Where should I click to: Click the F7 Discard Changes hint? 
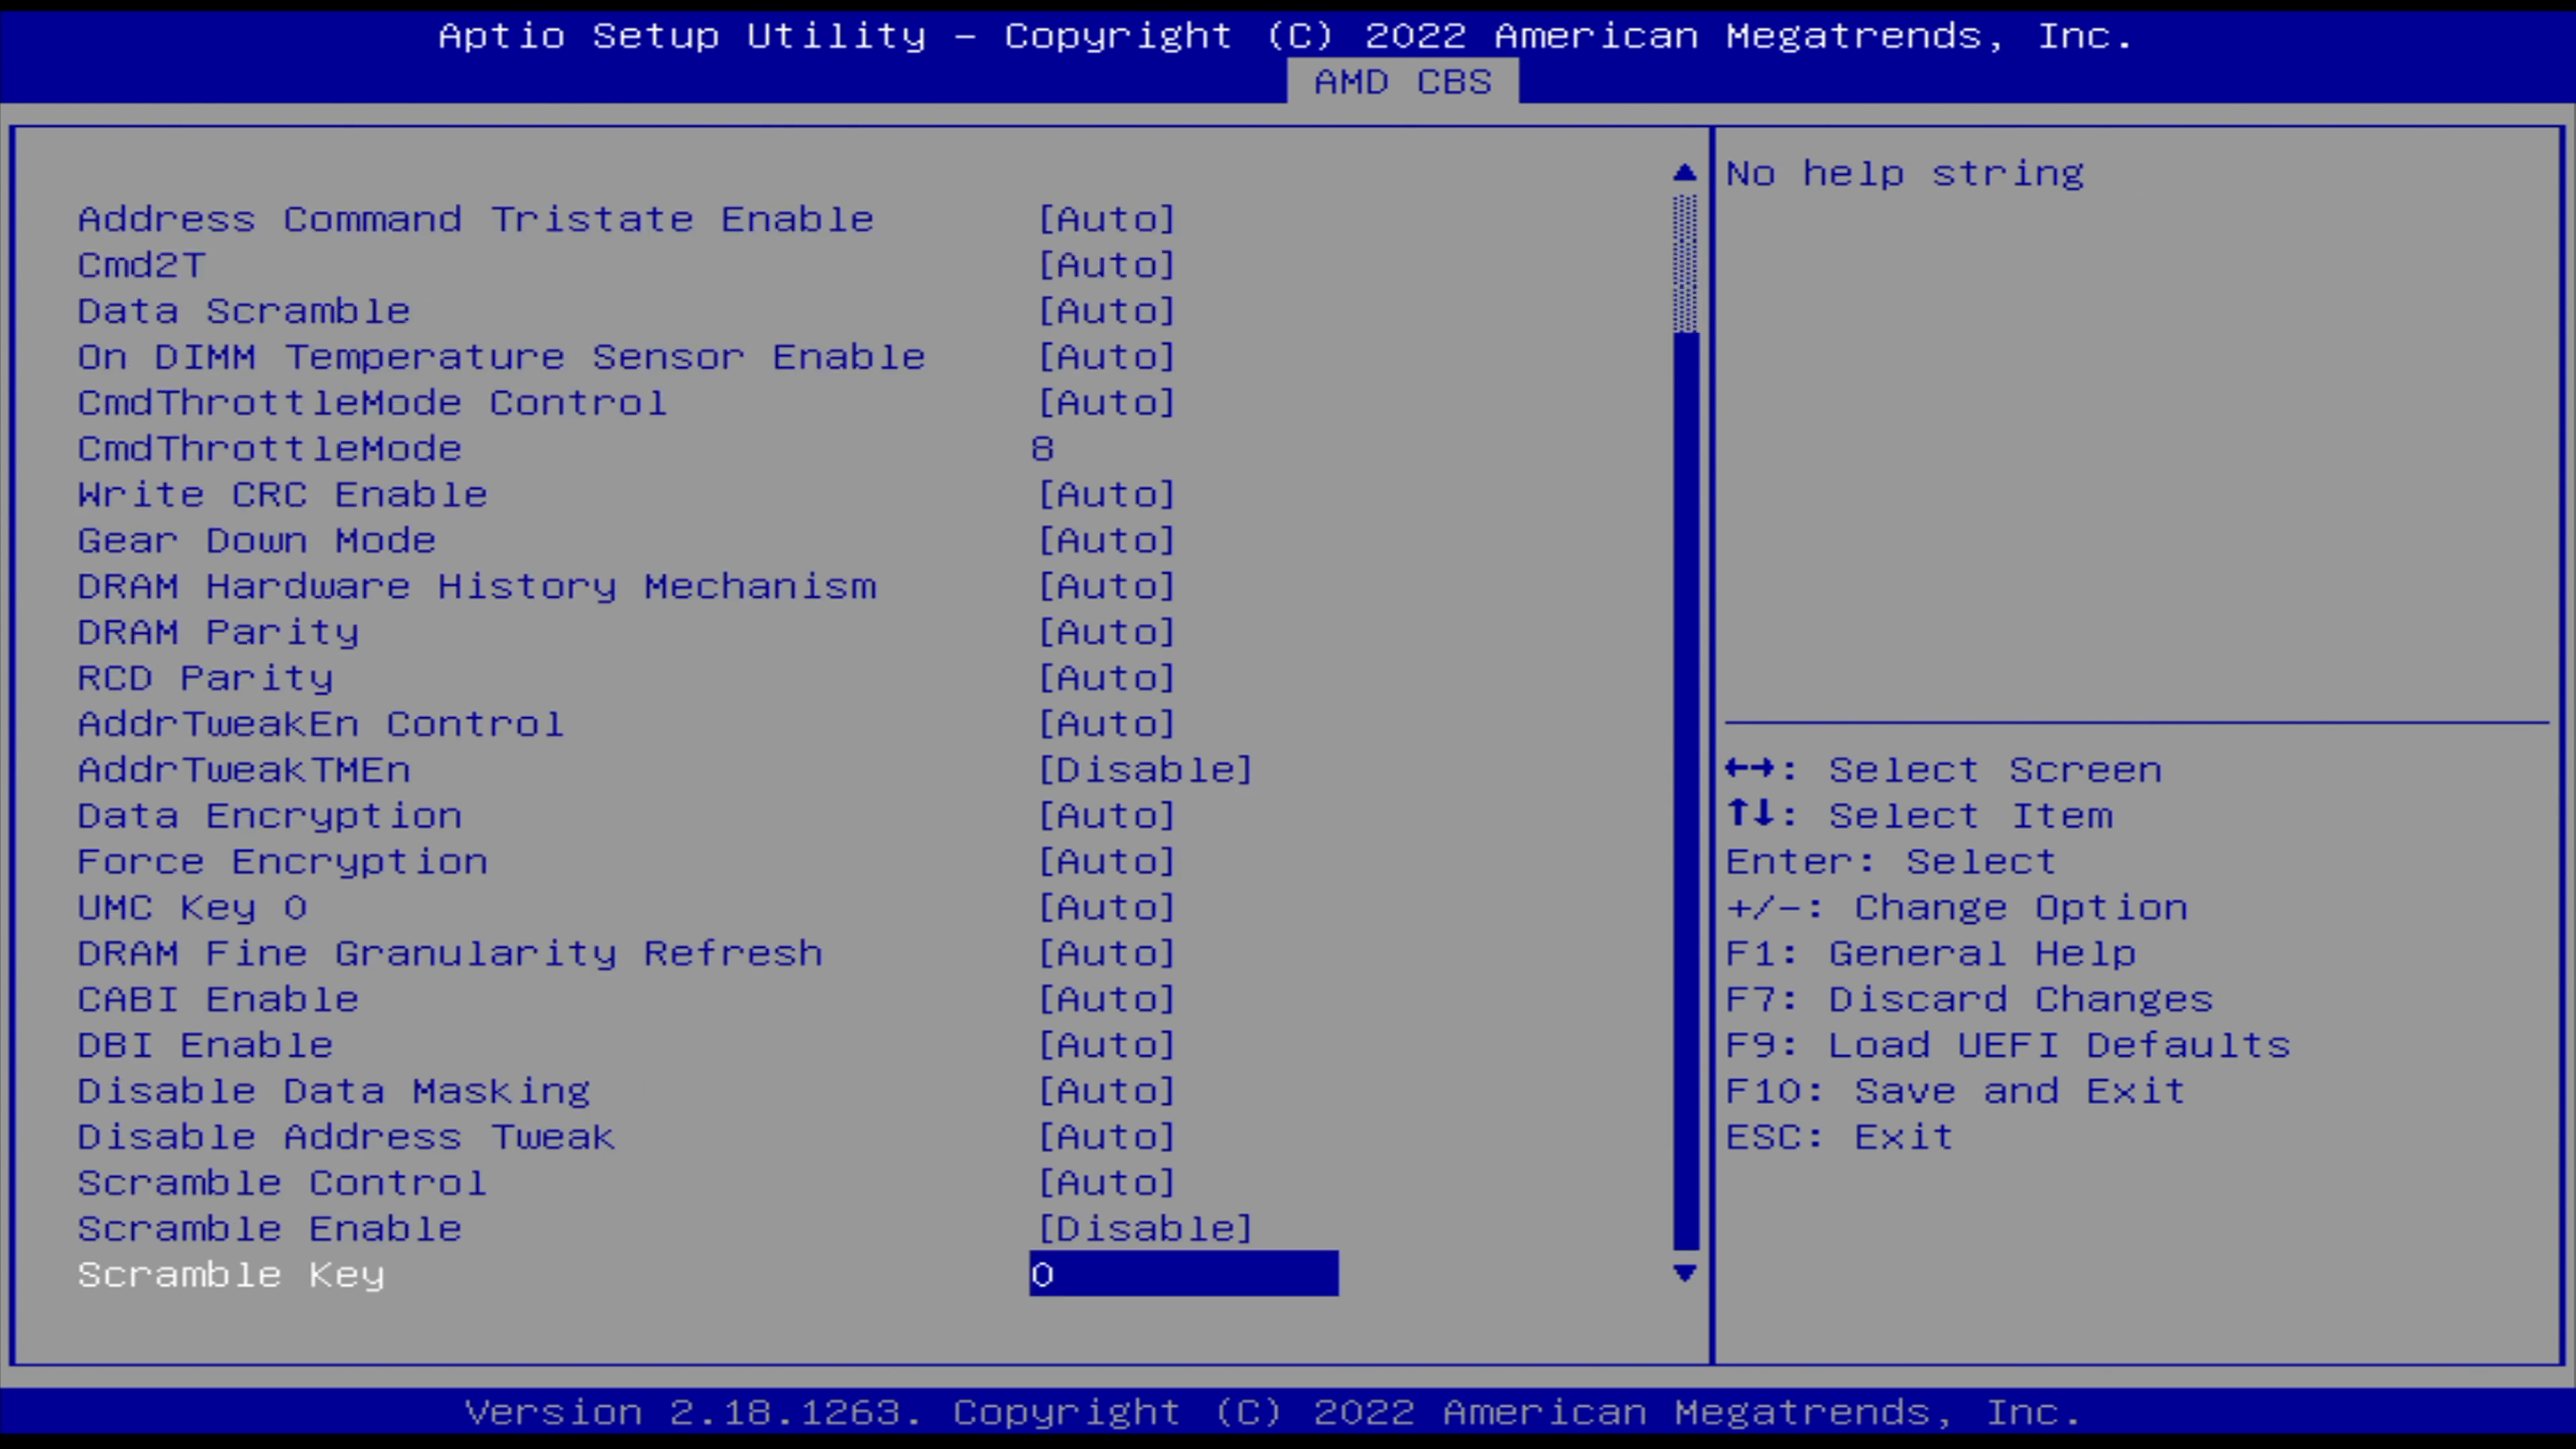pos(1970,1000)
